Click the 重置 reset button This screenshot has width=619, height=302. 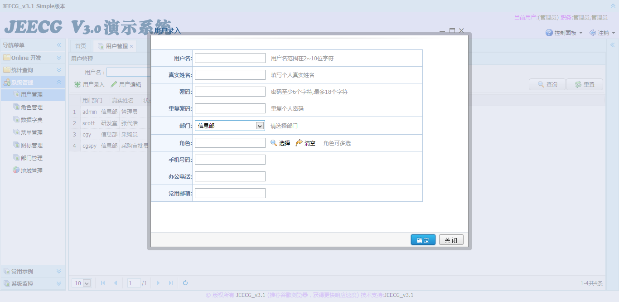[585, 84]
